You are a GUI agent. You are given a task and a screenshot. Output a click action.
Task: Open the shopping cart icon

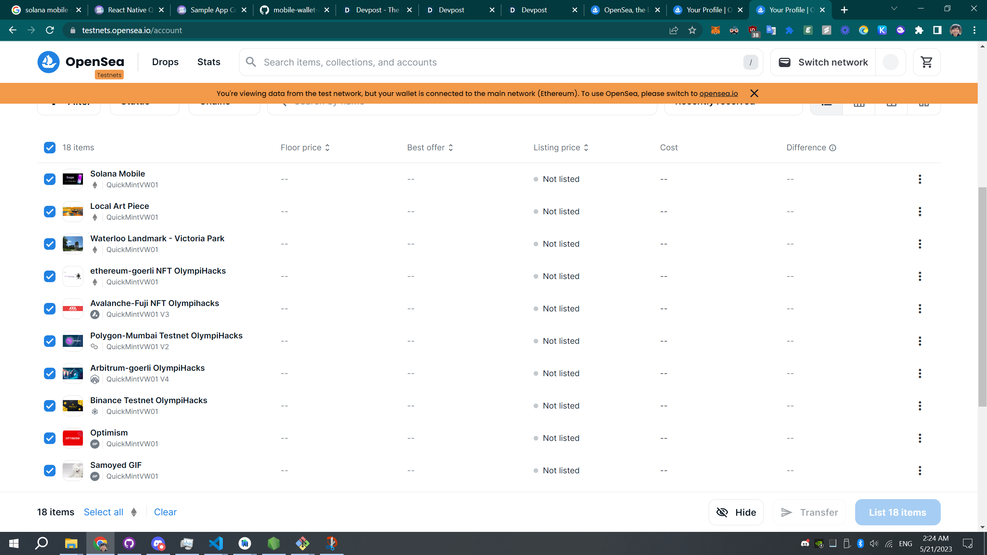[926, 62]
